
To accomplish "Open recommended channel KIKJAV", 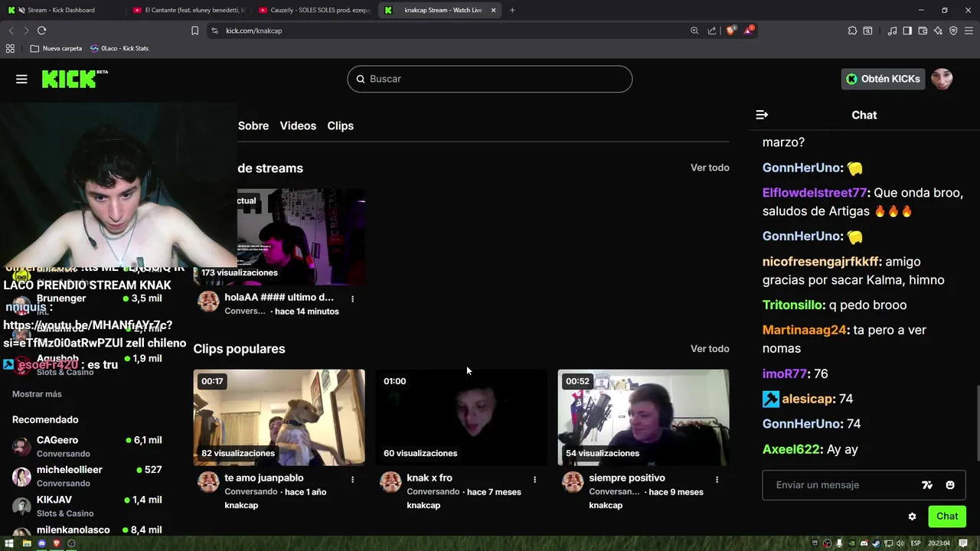I will tap(87, 506).
